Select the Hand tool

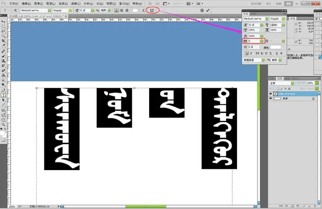3,120
